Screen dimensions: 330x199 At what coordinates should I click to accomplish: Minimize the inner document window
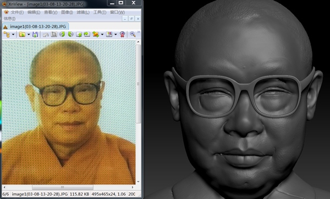pyautogui.click(x=125, y=19)
